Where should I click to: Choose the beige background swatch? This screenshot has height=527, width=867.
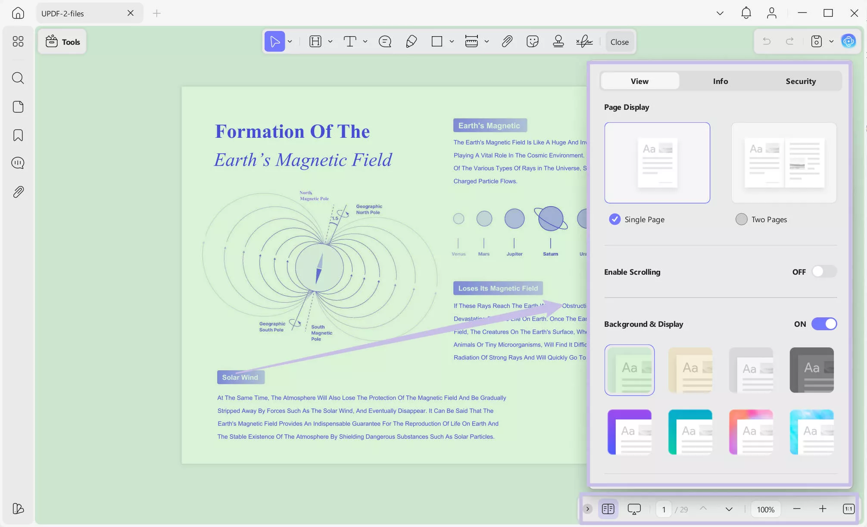(x=690, y=370)
